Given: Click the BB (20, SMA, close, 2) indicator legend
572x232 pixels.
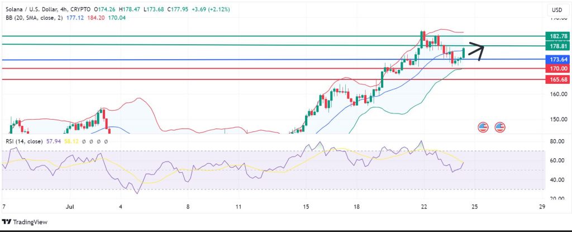Looking at the screenshot, I should (x=33, y=17).
